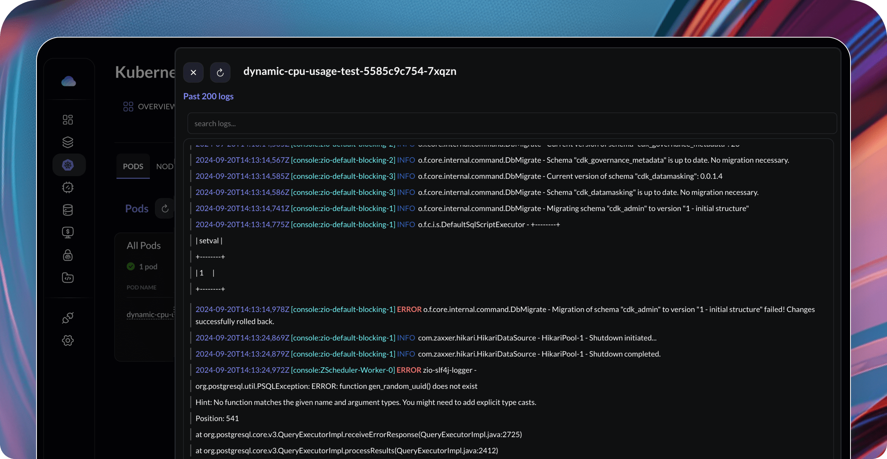Open the plug integrations sidebar icon

68,318
